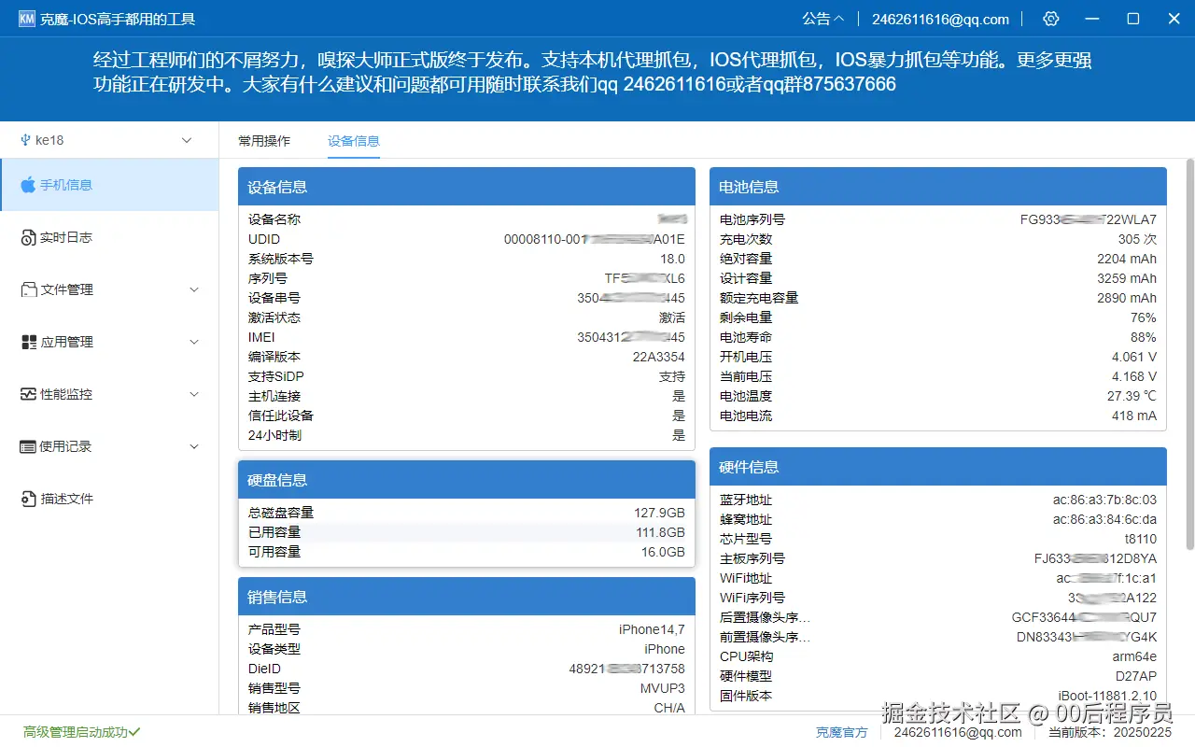
Task: Click the 高级管理启动成功 status message
Action: pos(79,732)
